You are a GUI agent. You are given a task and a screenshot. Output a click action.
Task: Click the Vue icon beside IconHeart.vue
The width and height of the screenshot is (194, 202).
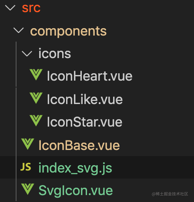coord(36,75)
